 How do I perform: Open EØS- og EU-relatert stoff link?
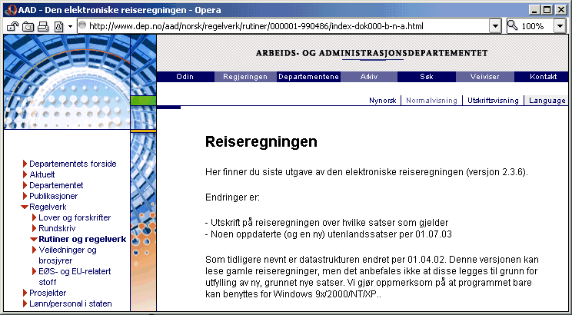click(75, 277)
